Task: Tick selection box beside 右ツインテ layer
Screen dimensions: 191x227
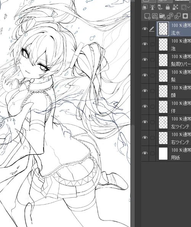Action: [152, 138]
